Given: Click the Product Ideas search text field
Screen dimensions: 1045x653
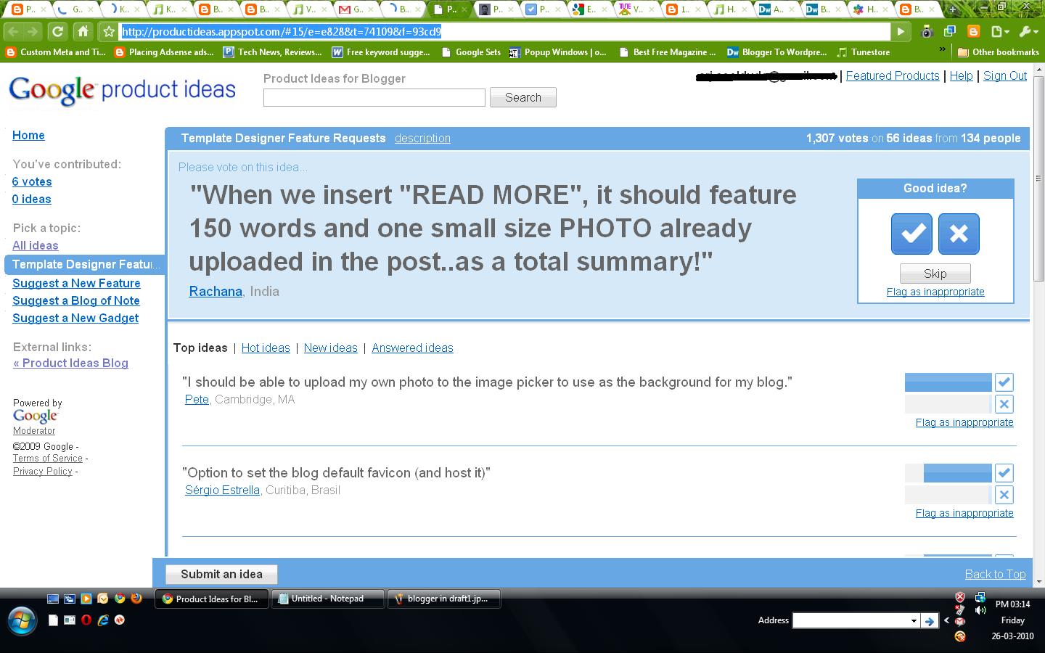Looking at the screenshot, I should [374, 97].
